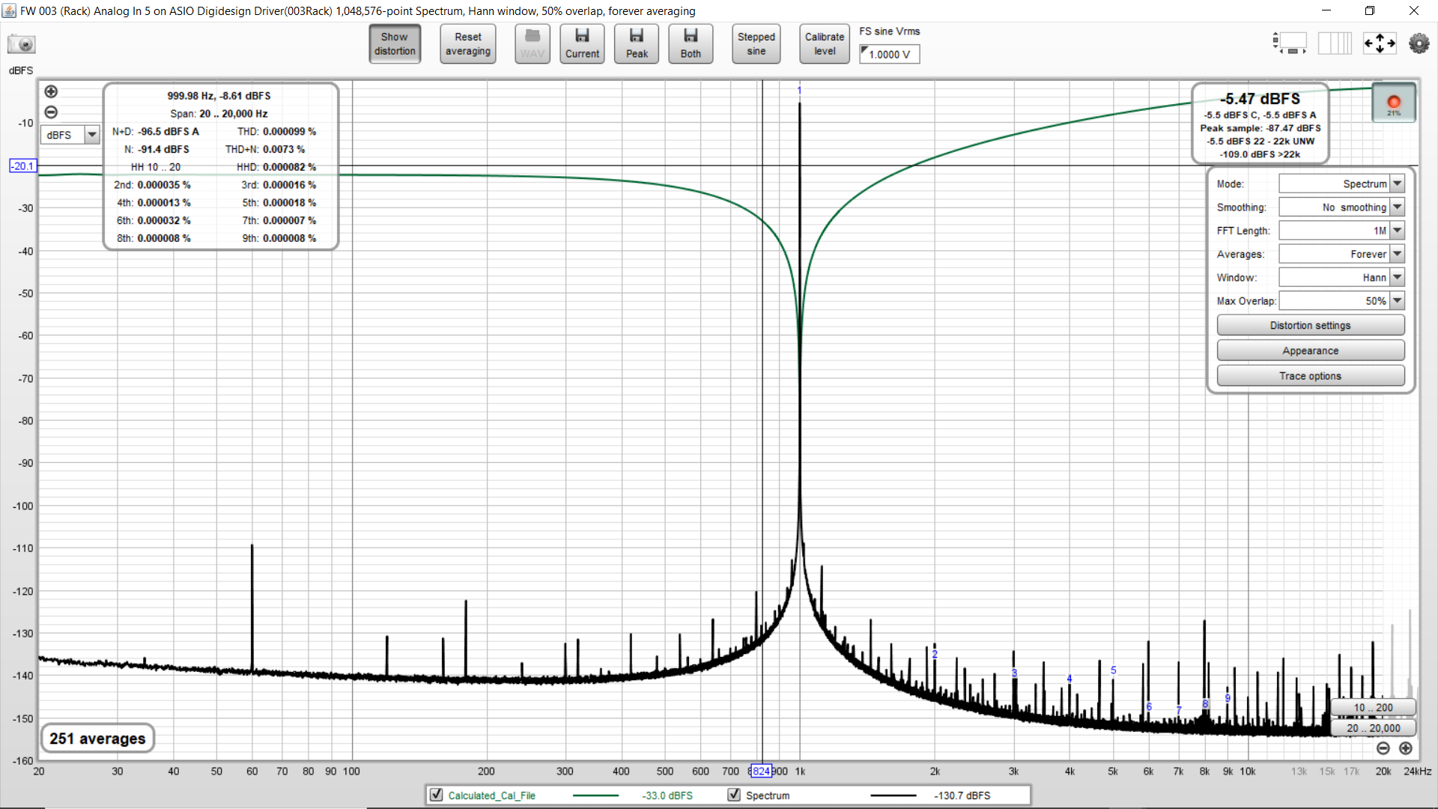Zoom in vertical axis with plus icon
The width and height of the screenshot is (1438, 809).
pyautogui.click(x=51, y=91)
